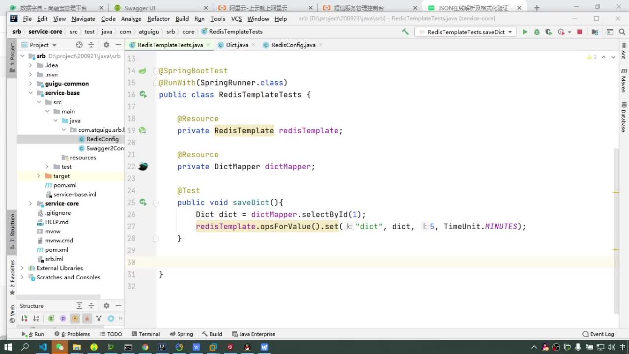Expand External Libraries node
The height and width of the screenshot is (354, 629).
pyautogui.click(x=22, y=268)
